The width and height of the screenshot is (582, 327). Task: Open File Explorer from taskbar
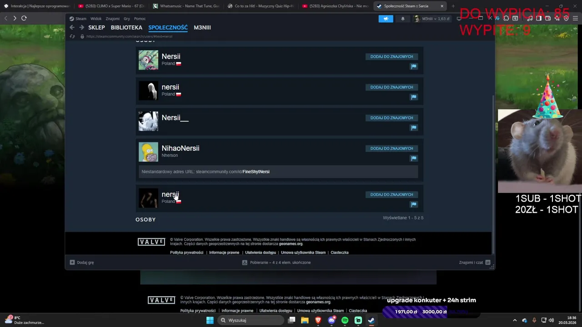coord(305,320)
